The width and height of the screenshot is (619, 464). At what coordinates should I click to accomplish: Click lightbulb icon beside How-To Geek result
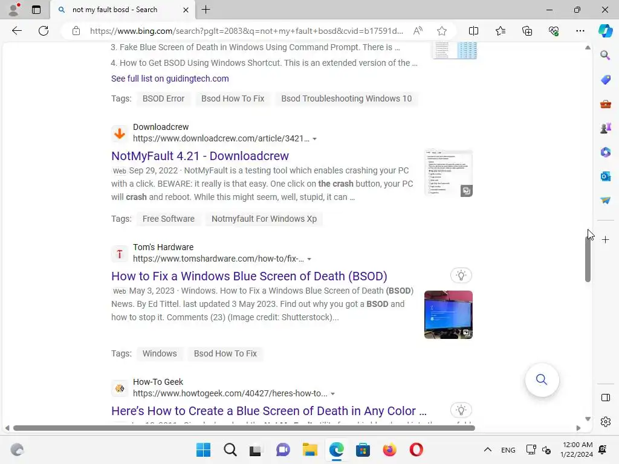pyautogui.click(x=461, y=410)
